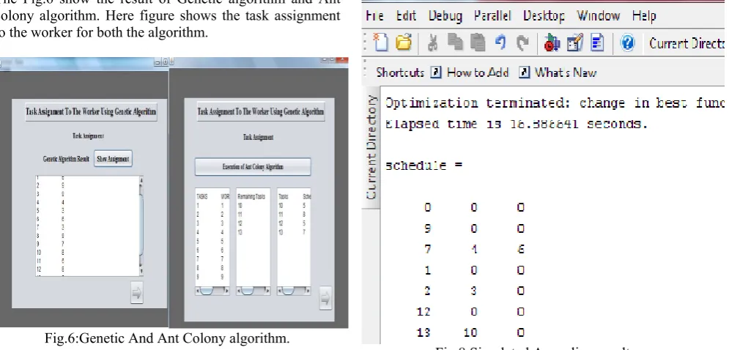Open the Debug menu
Viewport: 729px width, 350px height.
445,16
